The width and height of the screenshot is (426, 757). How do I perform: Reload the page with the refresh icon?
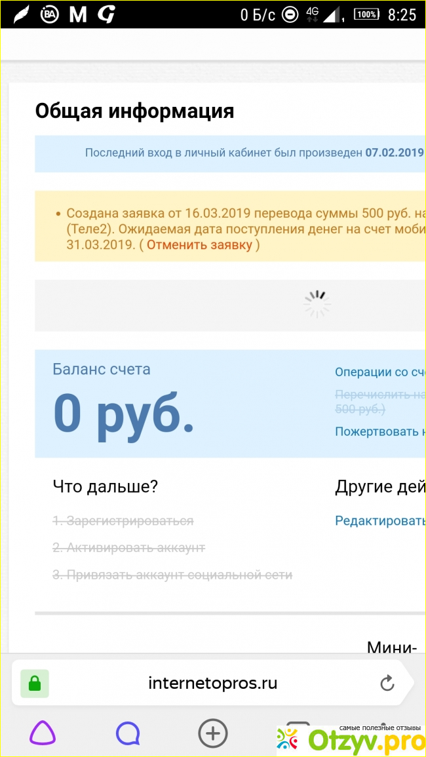pos(387,684)
